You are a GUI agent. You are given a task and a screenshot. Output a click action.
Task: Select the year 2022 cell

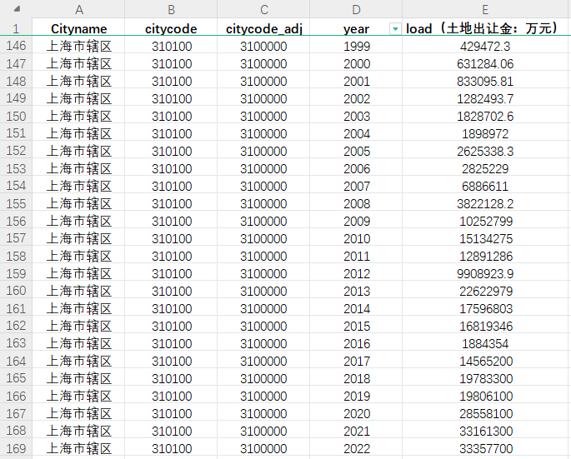(x=357, y=448)
